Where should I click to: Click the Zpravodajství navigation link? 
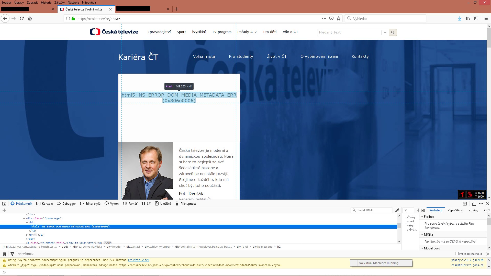[159, 32]
